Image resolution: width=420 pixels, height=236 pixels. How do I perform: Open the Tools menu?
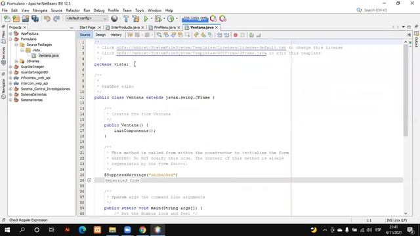click(140, 10)
